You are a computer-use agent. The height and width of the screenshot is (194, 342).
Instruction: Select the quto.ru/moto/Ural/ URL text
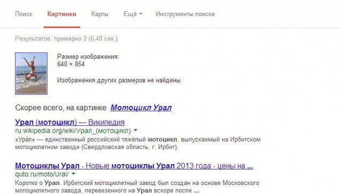(x=42, y=174)
